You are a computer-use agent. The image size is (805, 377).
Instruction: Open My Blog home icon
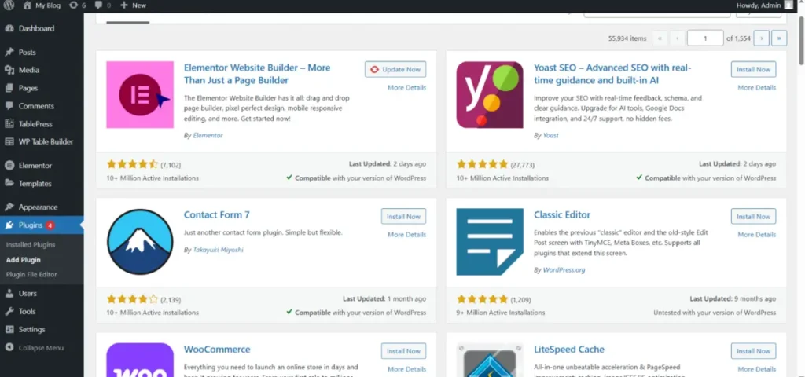click(x=27, y=5)
